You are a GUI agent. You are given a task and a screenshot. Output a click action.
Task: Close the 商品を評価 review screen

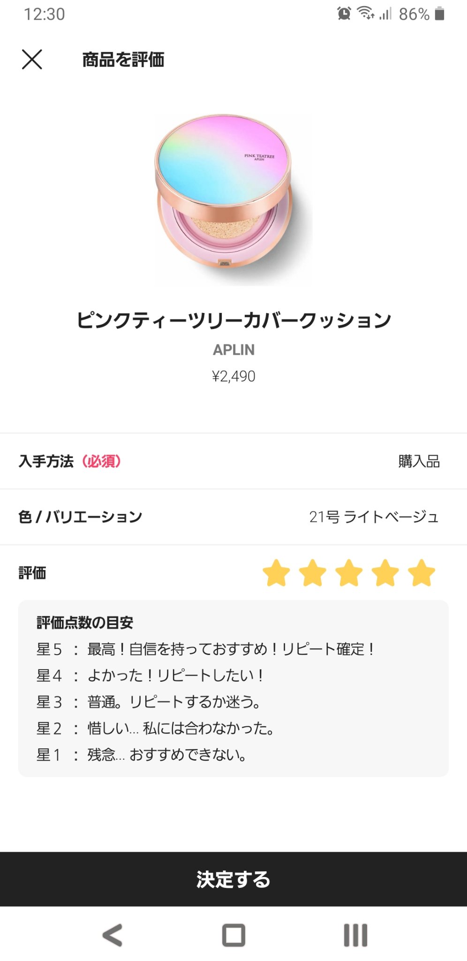[x=32, y=60]
